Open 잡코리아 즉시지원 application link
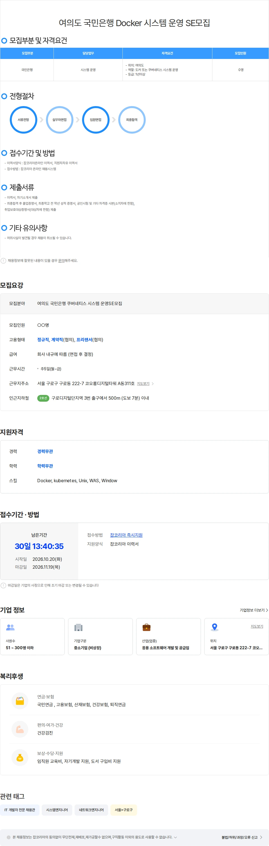This screenshot has width=269, height=846. (126, 535)
